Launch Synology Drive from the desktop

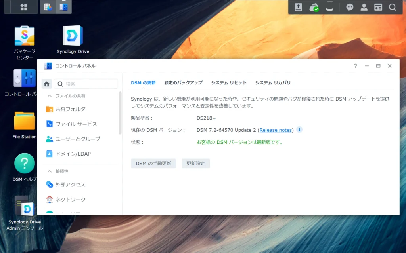(x=73, y=36)
